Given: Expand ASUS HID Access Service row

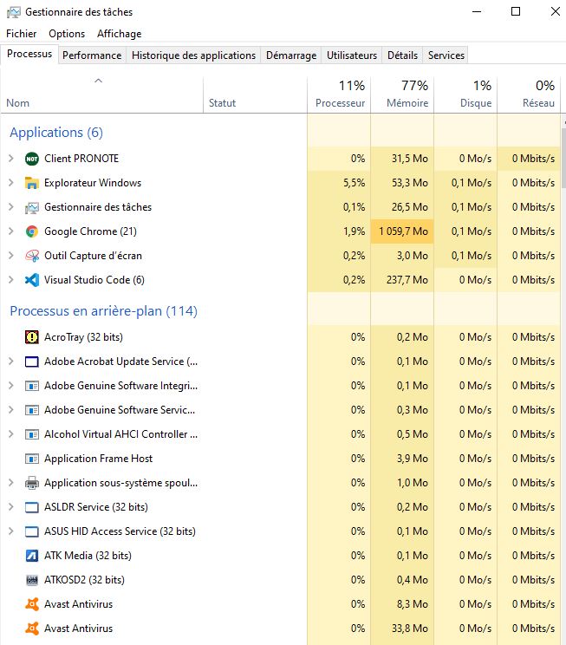Looking at the screenshot, I should 11,531.
